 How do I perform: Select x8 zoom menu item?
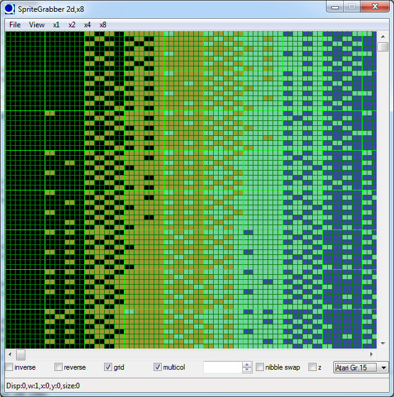103,25
